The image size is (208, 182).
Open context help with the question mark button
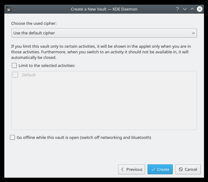[x=177, y=9]
